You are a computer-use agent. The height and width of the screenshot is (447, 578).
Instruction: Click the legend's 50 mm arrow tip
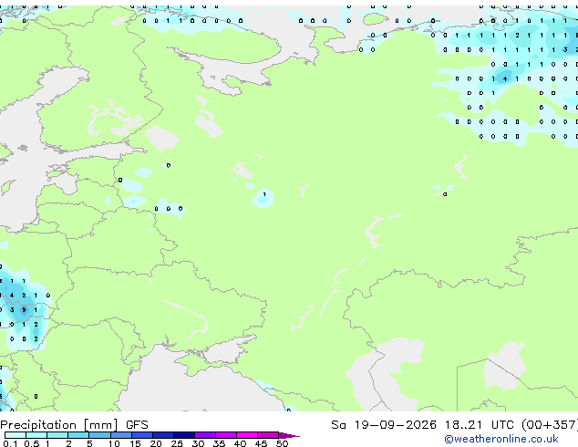[289, 436]
